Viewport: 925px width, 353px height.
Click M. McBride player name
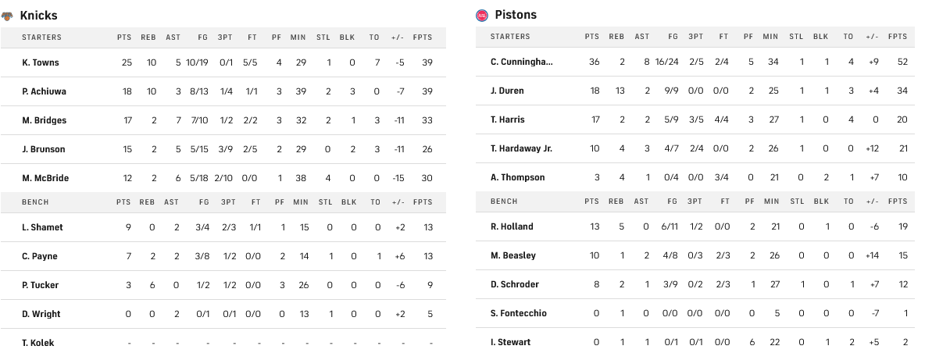(x=45, y=178)
